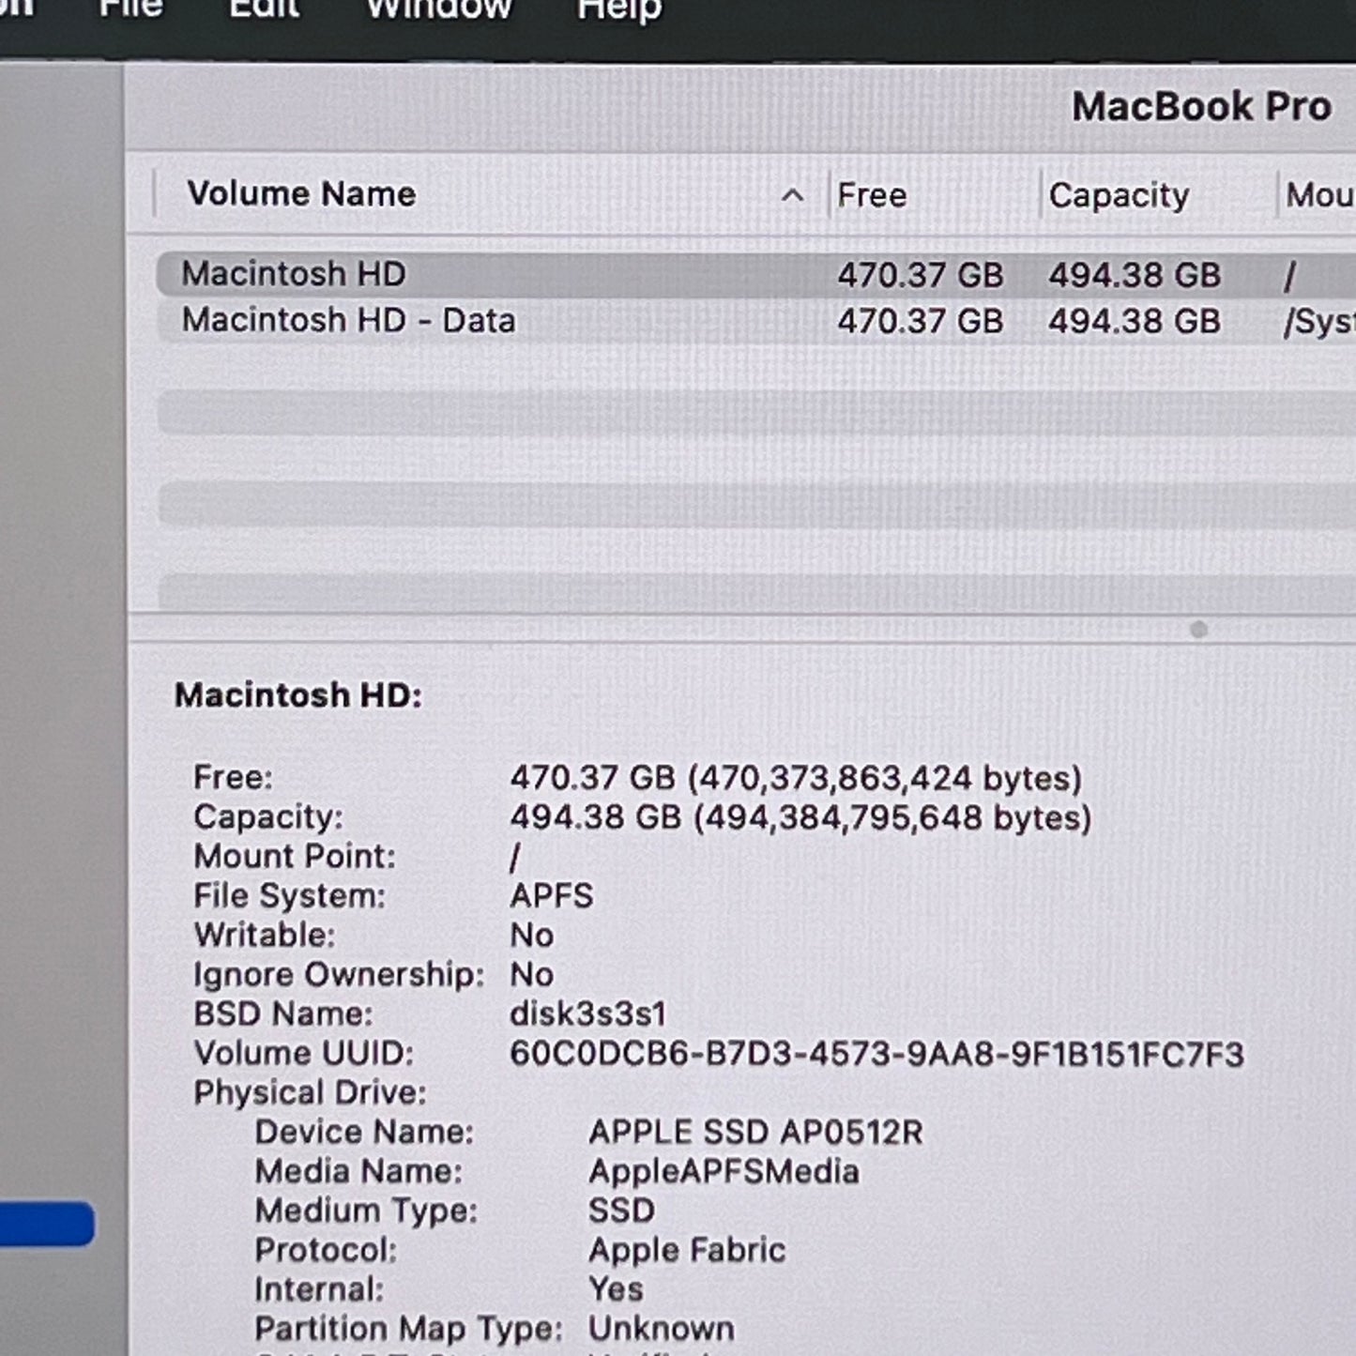Click the partially visible Mount Point column header

coord(1318,195)
